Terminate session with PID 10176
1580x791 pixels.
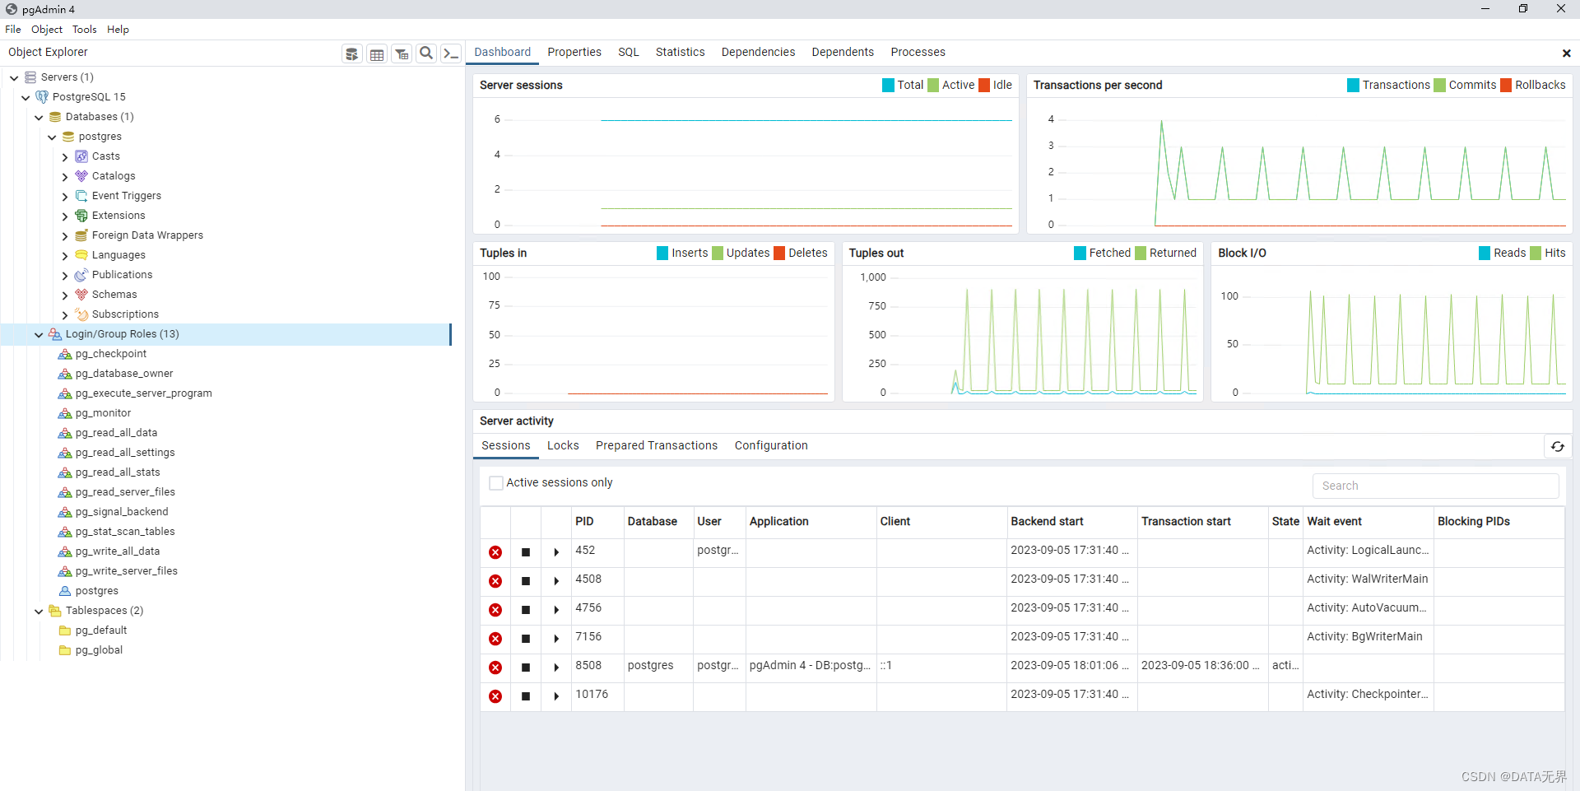coord(495,696)
